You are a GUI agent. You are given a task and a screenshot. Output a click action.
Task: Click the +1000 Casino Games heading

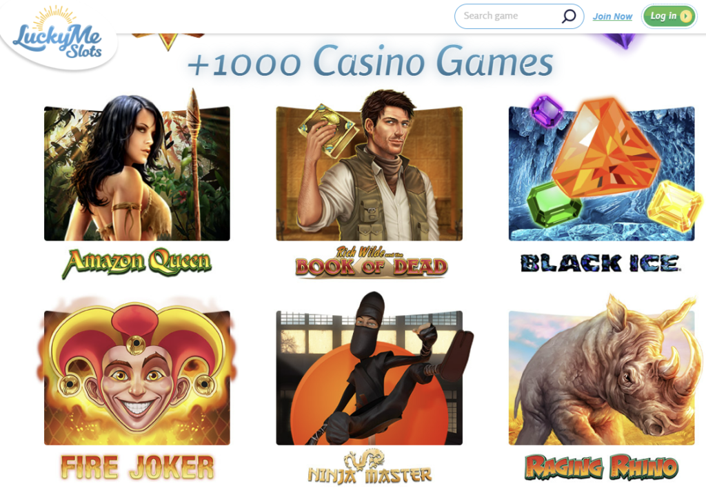tap(370, 62)
